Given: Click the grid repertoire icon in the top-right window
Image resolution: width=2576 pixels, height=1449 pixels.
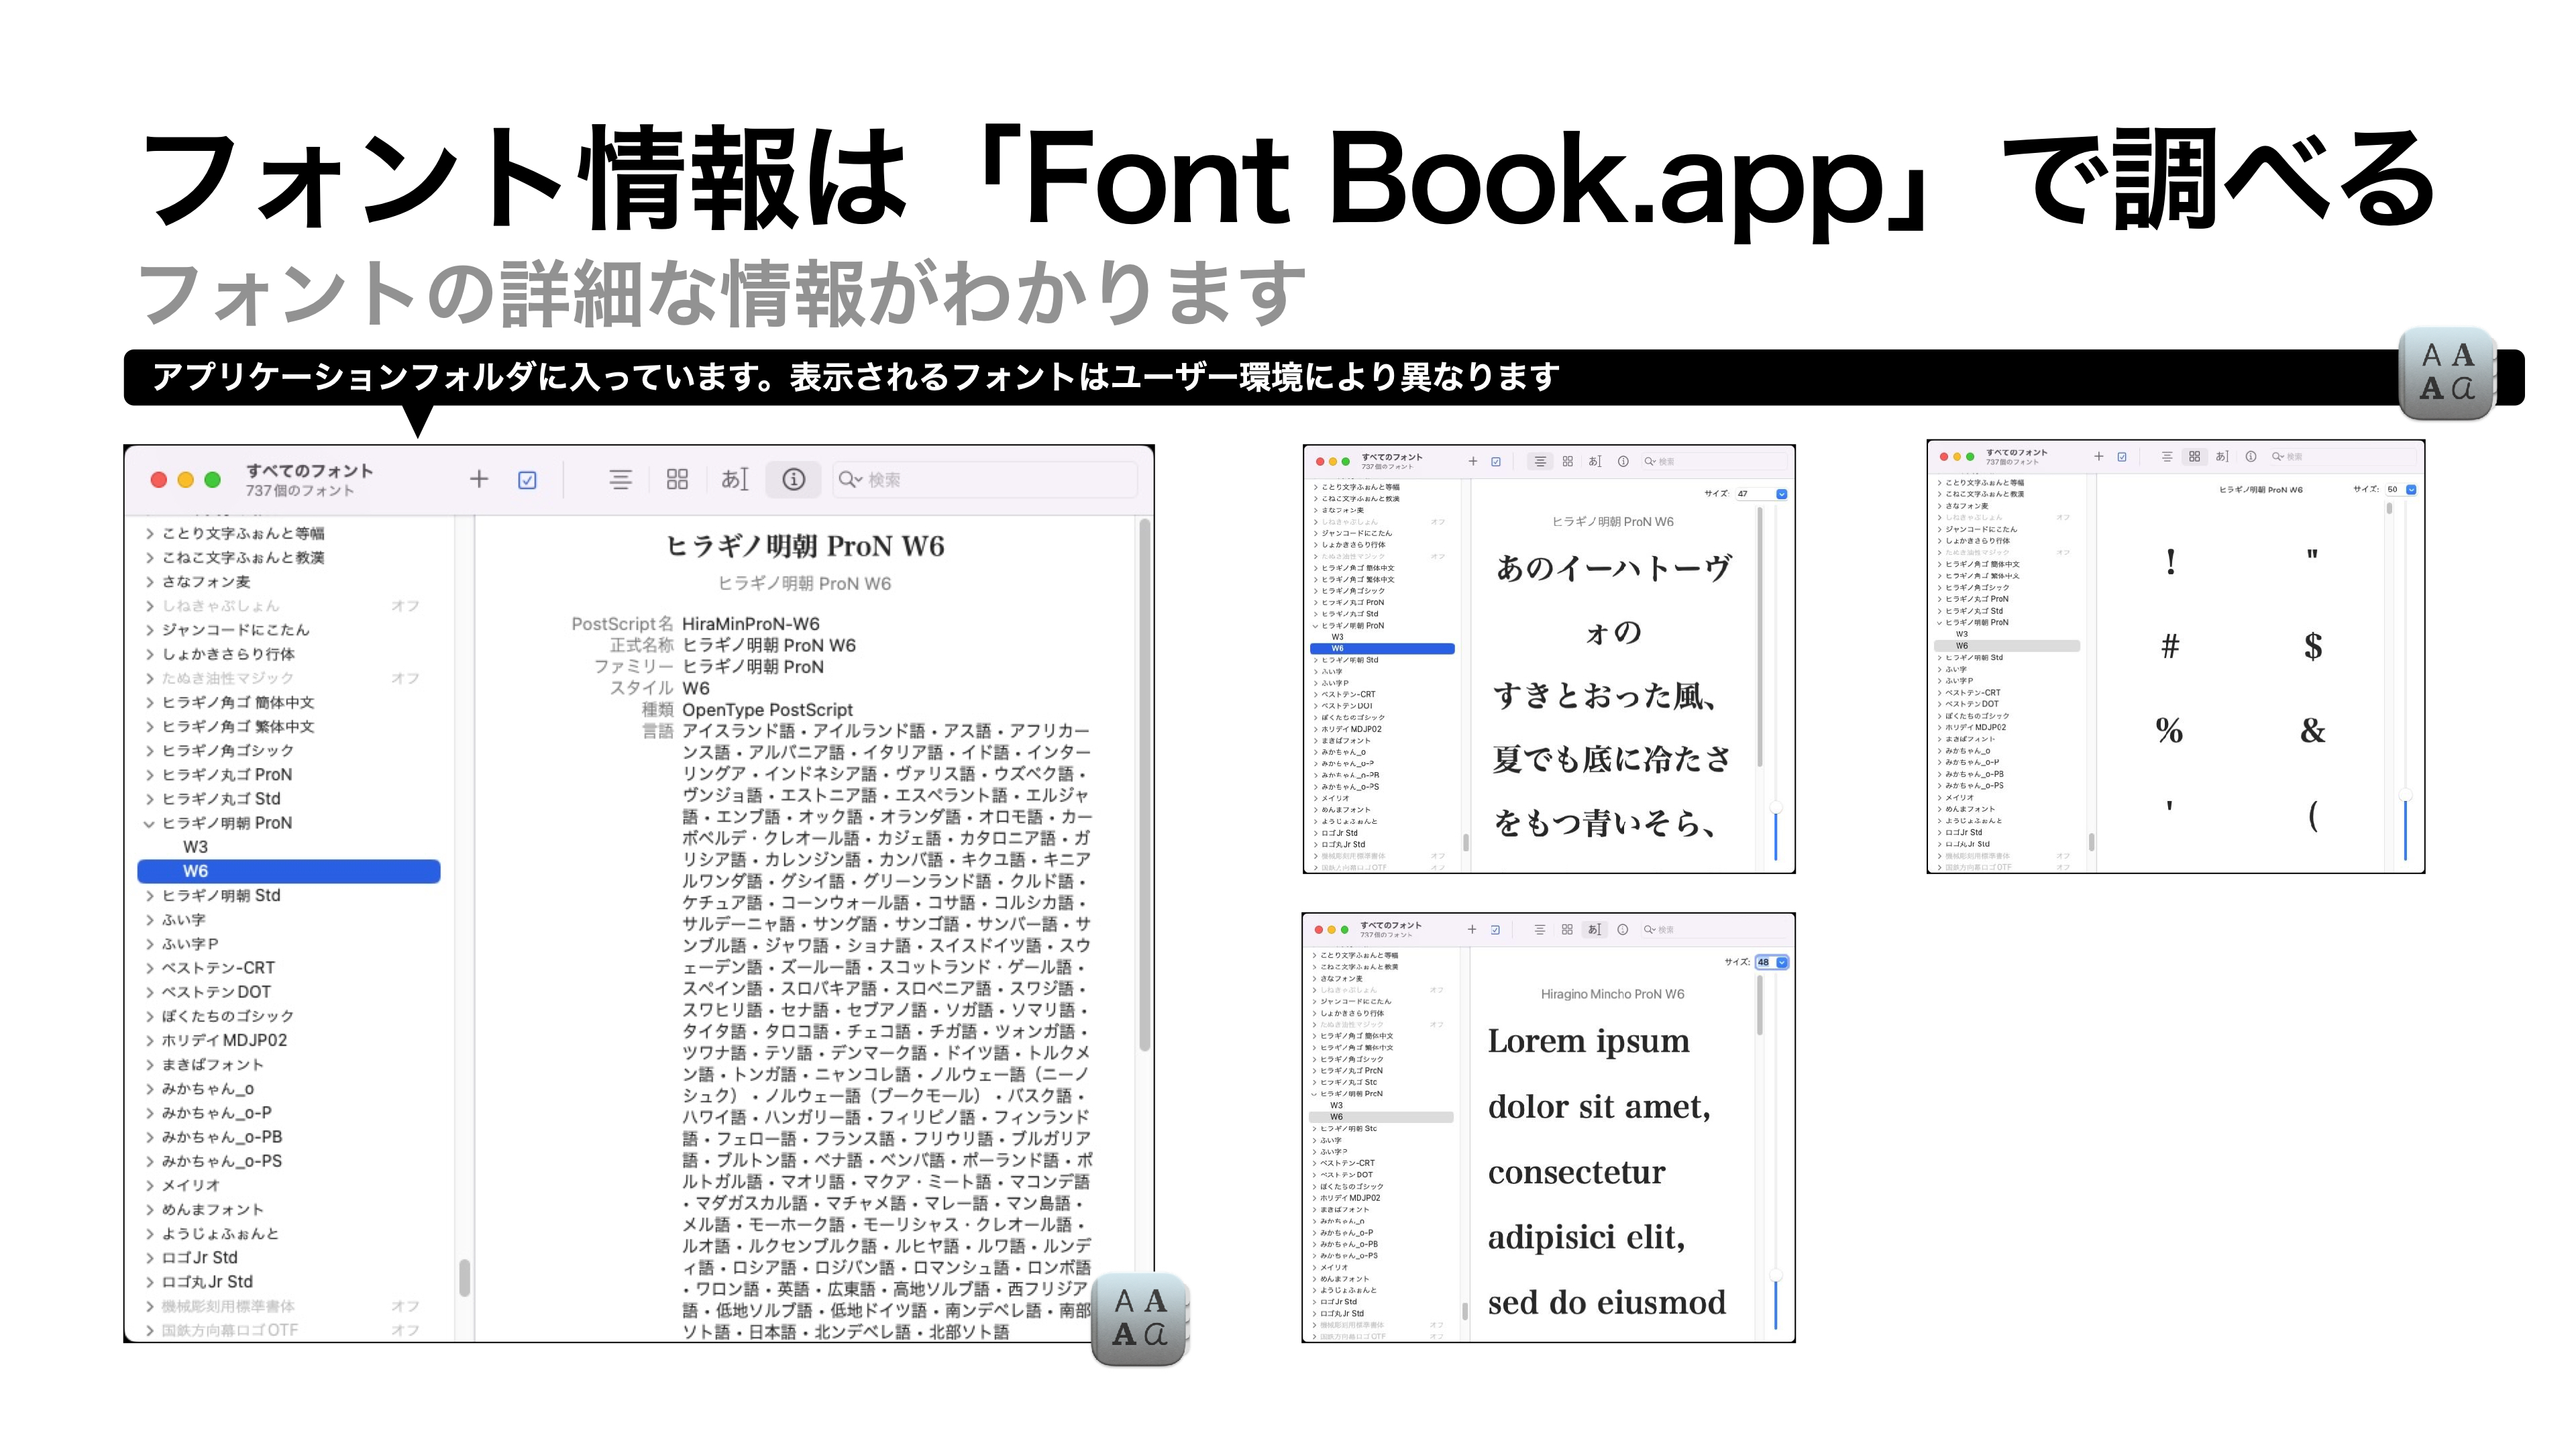Looking at the screenshot, I should point(2194,457).
